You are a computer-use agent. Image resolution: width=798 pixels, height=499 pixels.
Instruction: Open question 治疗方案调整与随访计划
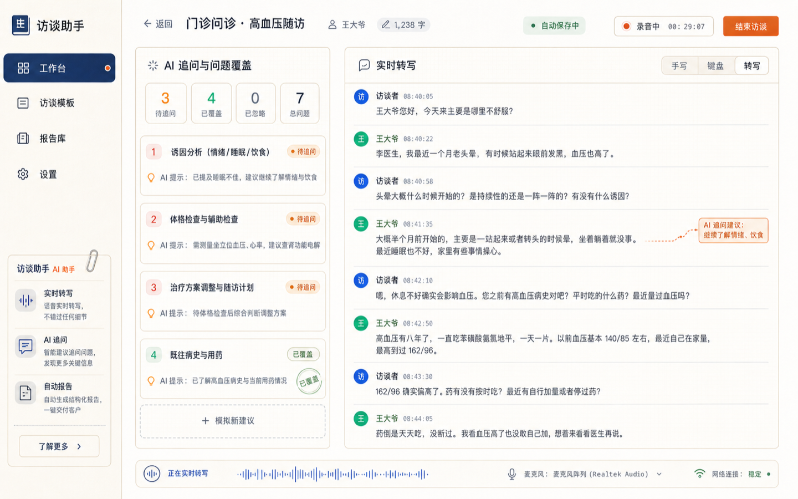(x=233, y=302)
